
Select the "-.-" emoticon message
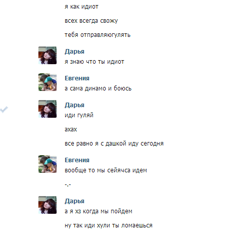click(68, 184)
